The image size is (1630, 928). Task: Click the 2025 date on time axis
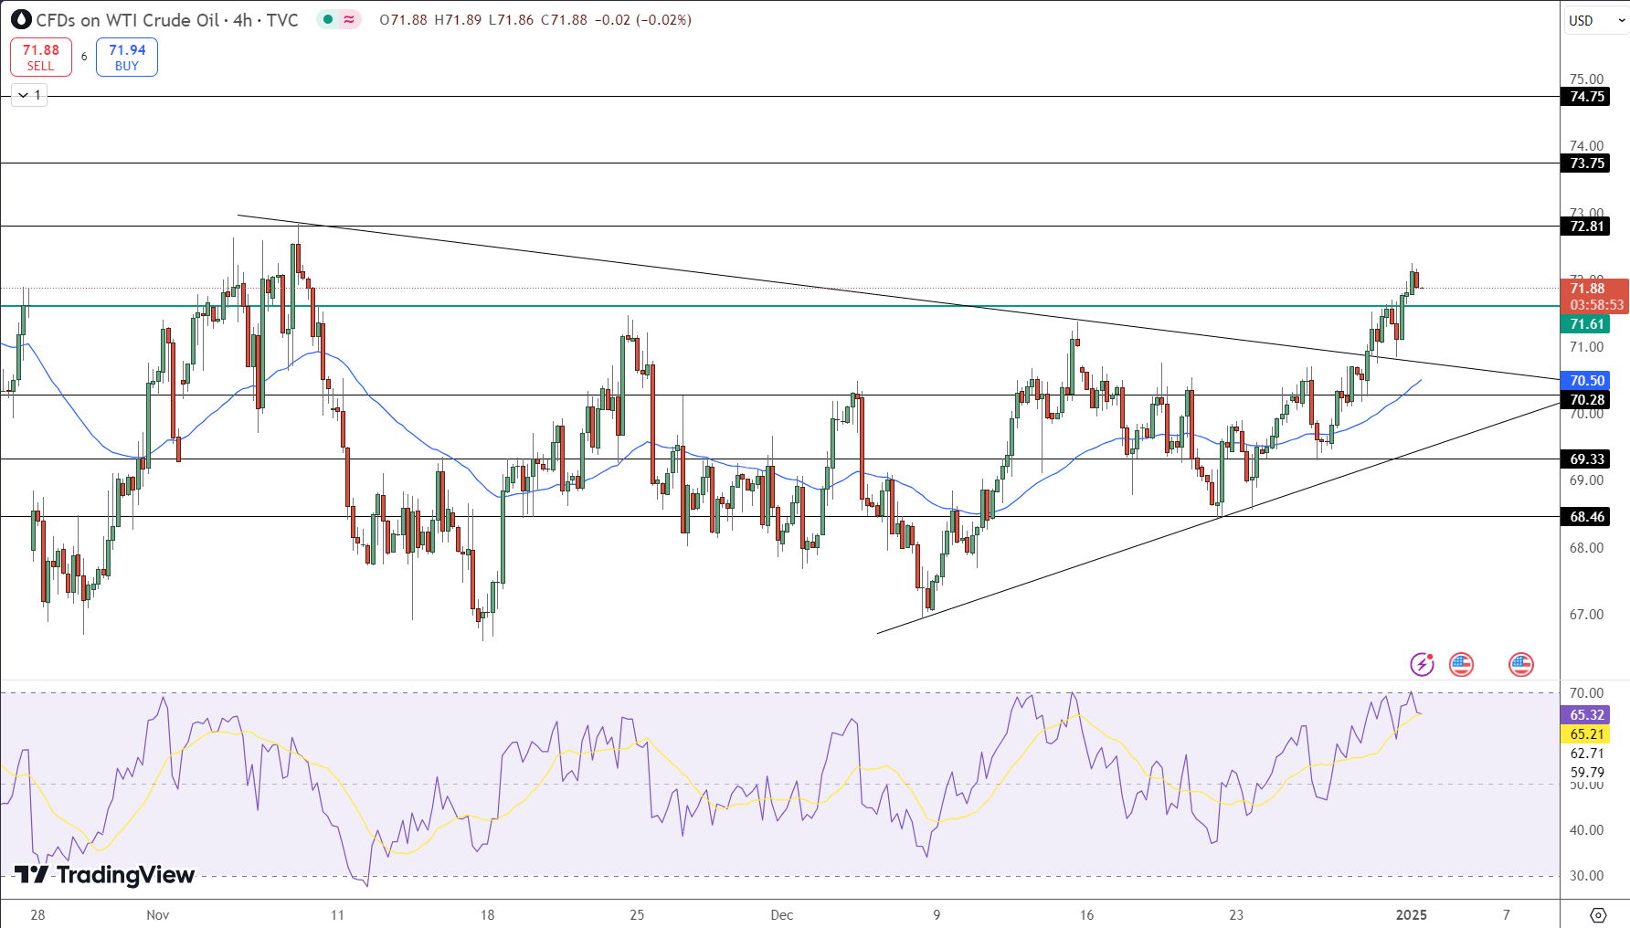click(1411, 914)
